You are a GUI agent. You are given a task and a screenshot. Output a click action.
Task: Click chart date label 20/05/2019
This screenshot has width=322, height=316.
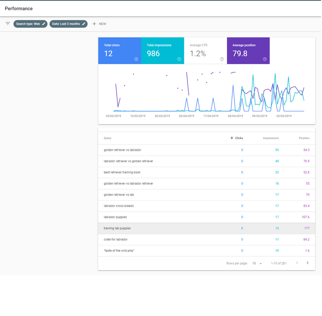point(284,116)
